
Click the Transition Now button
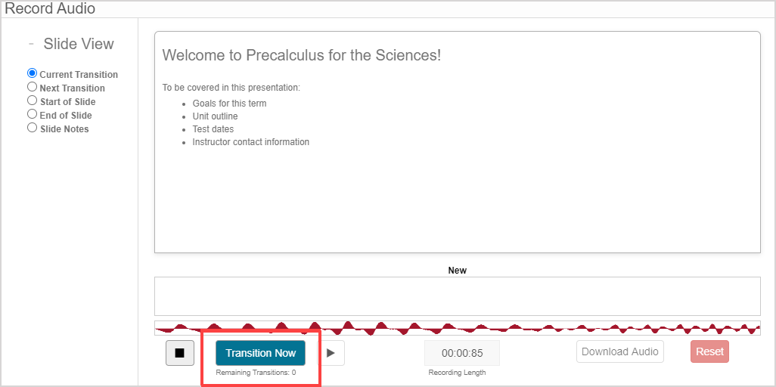tap(260, 353)
